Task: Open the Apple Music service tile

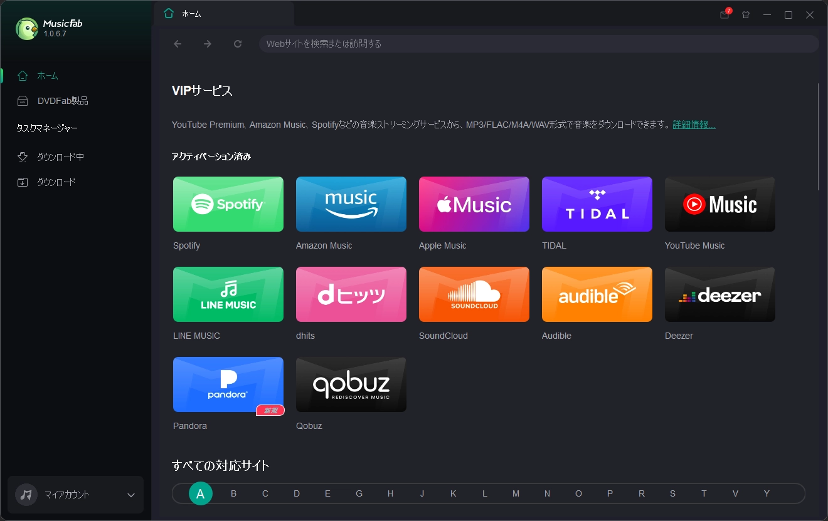Action: [474, 204]
